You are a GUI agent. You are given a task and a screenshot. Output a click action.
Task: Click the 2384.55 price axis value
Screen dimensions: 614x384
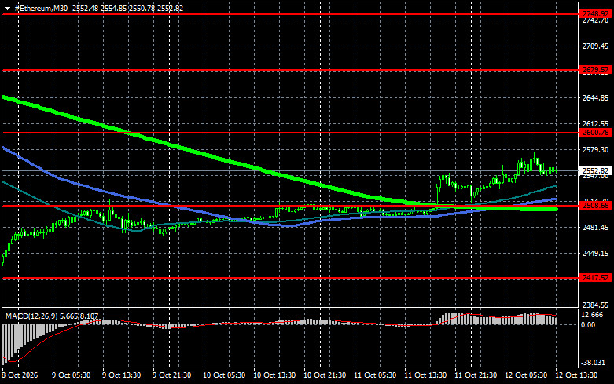(x=595, y=305)
